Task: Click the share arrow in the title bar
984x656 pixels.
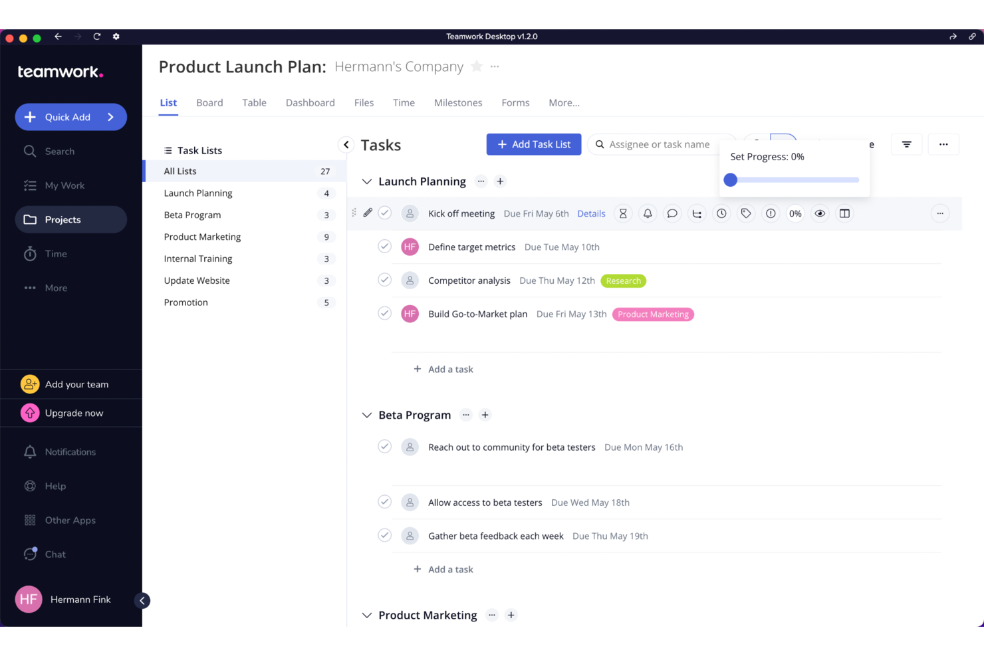Action: coord(953,37)
